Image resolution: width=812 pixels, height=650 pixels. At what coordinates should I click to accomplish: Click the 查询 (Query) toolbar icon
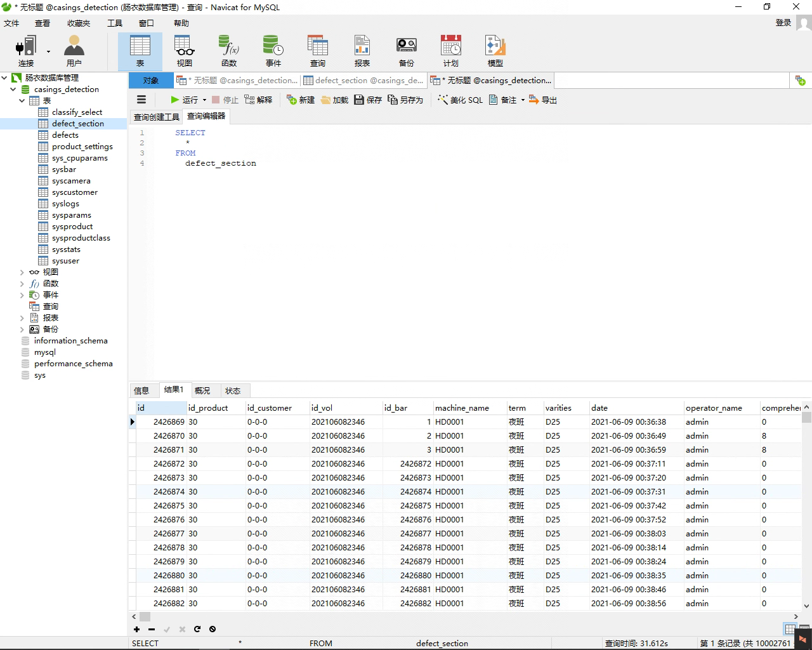point(318,51)
